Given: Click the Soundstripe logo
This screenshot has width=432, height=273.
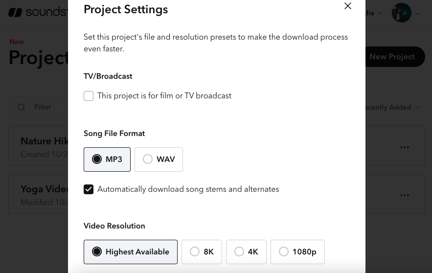Looking at the screenshot, I should point(37,13).
